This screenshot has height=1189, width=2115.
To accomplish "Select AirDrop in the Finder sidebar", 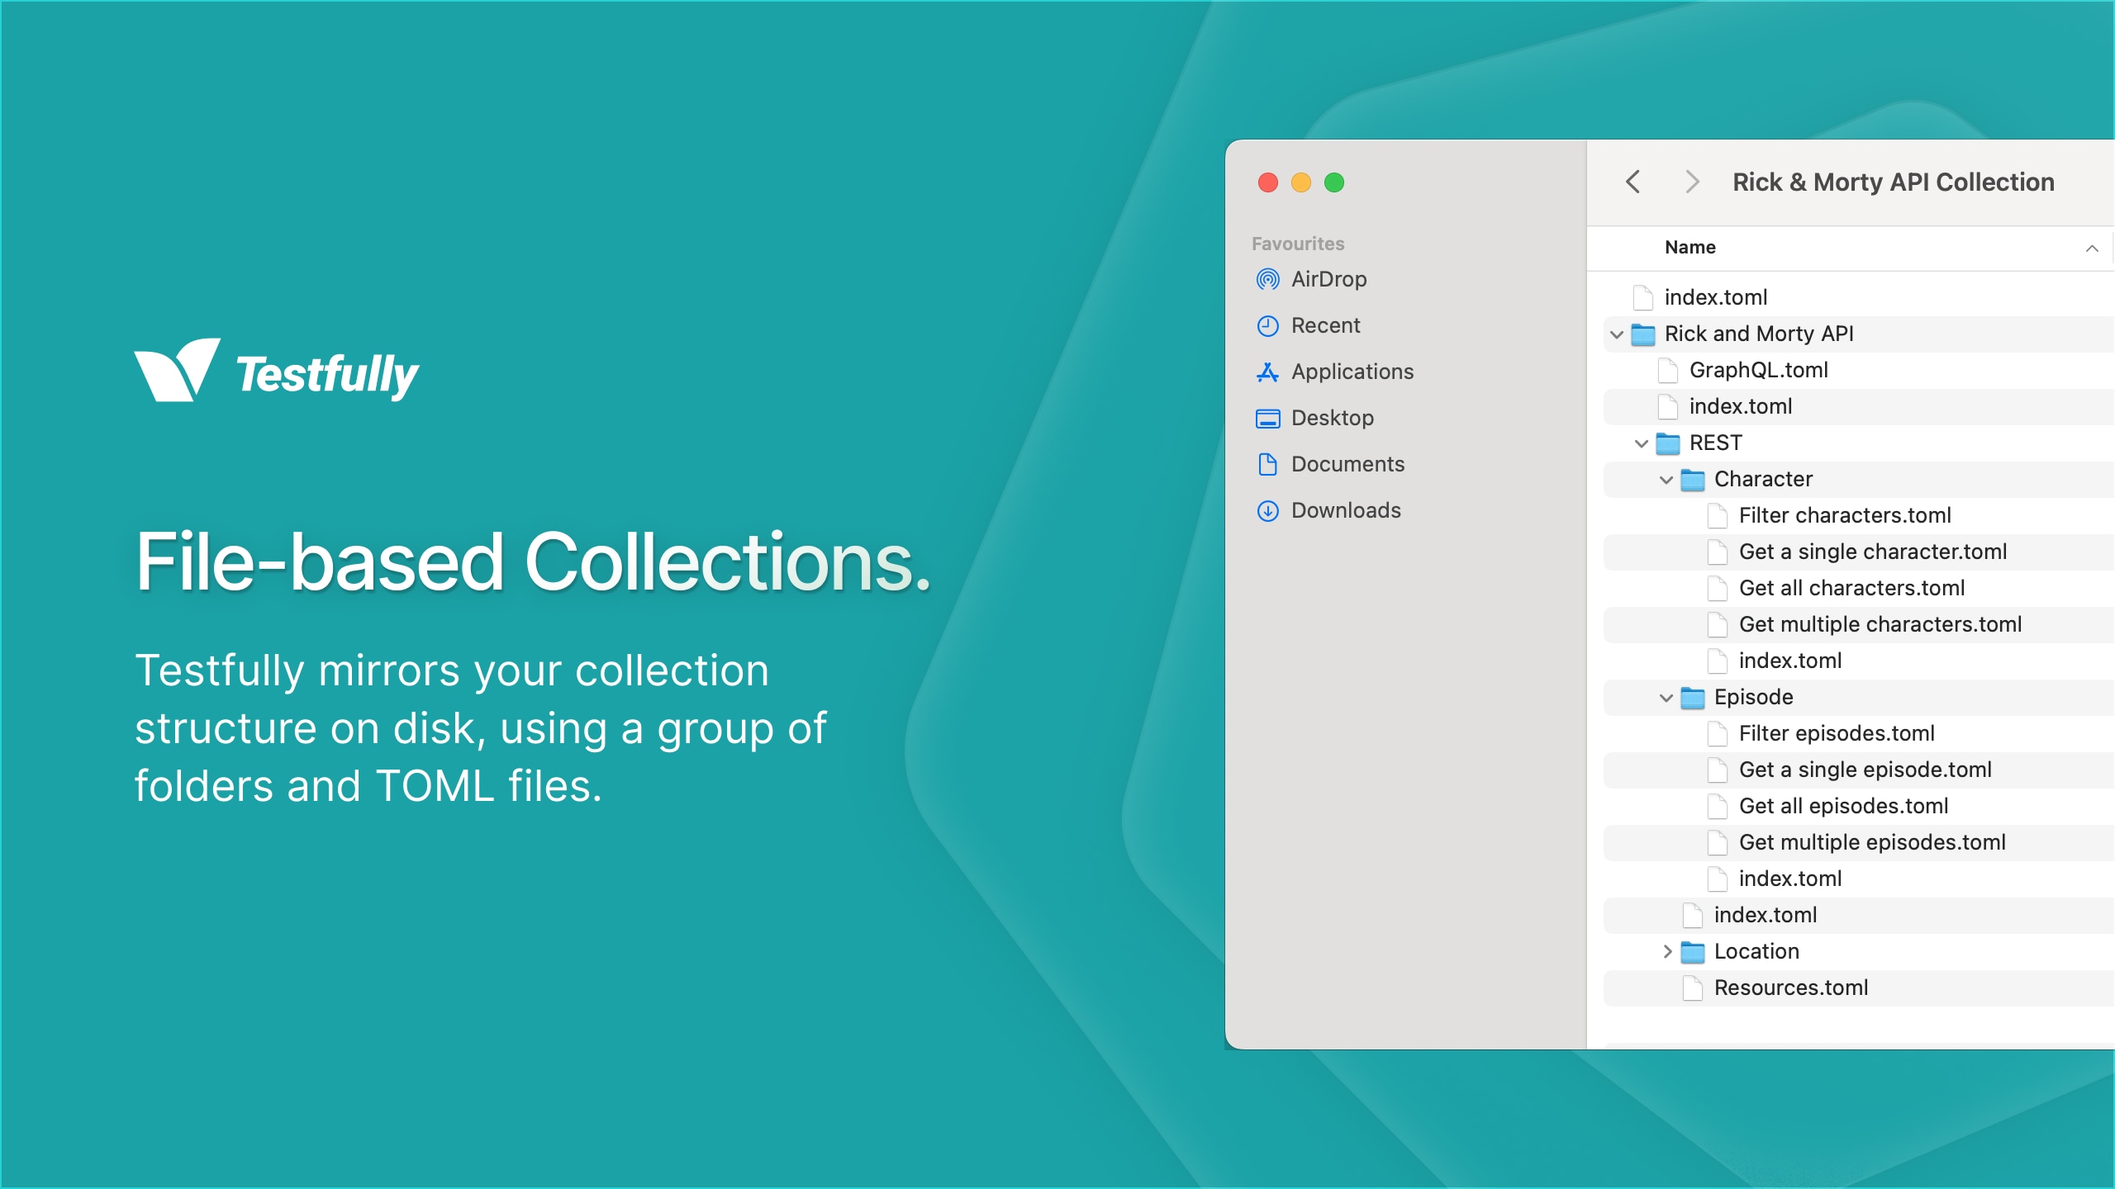I will 1328,278.
